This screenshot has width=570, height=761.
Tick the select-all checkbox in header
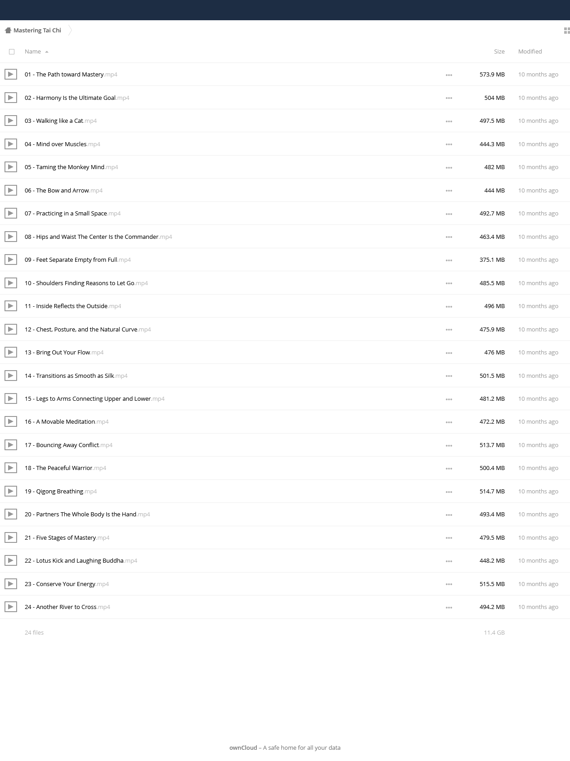coord(12,52)
